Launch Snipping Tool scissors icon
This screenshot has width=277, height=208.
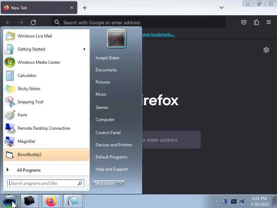(10, 102)
